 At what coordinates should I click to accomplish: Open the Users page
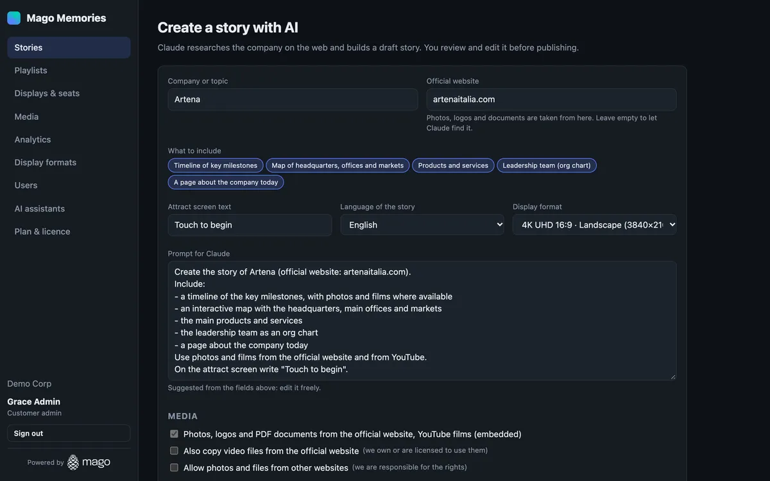tap(69, 185)
